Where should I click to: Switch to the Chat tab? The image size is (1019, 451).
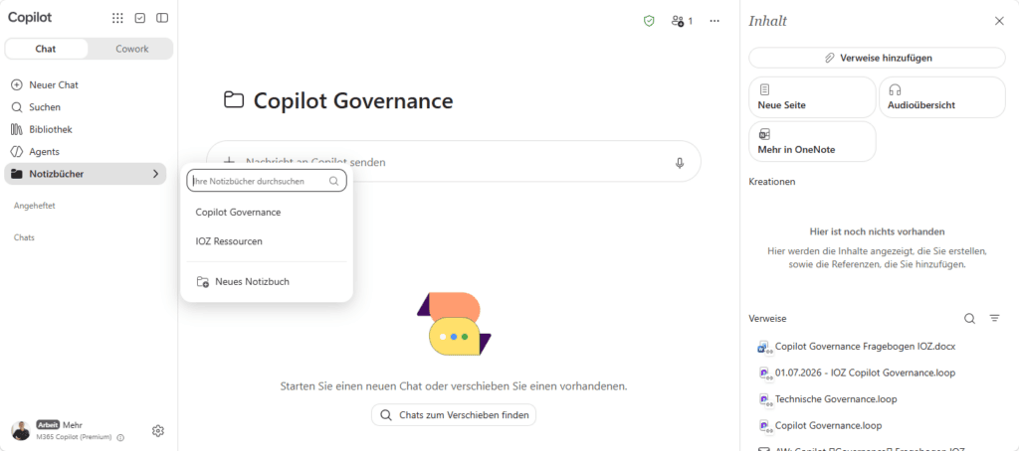click(x=46, y=49)
